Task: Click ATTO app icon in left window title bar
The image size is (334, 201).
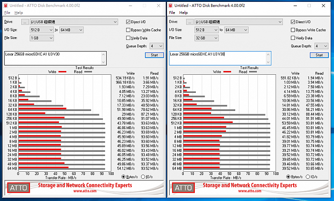Action: [x=6, y=6]
